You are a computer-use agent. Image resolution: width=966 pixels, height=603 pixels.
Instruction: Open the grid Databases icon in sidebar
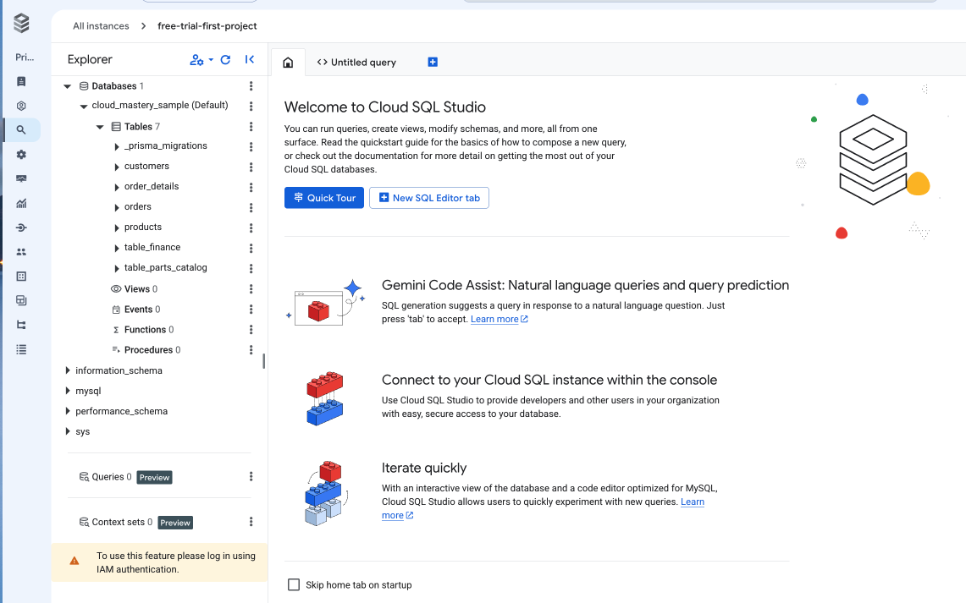pos(21,277)
